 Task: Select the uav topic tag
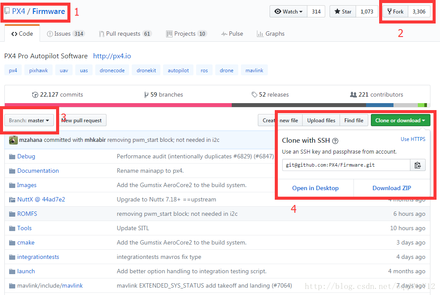click(64, 70)
